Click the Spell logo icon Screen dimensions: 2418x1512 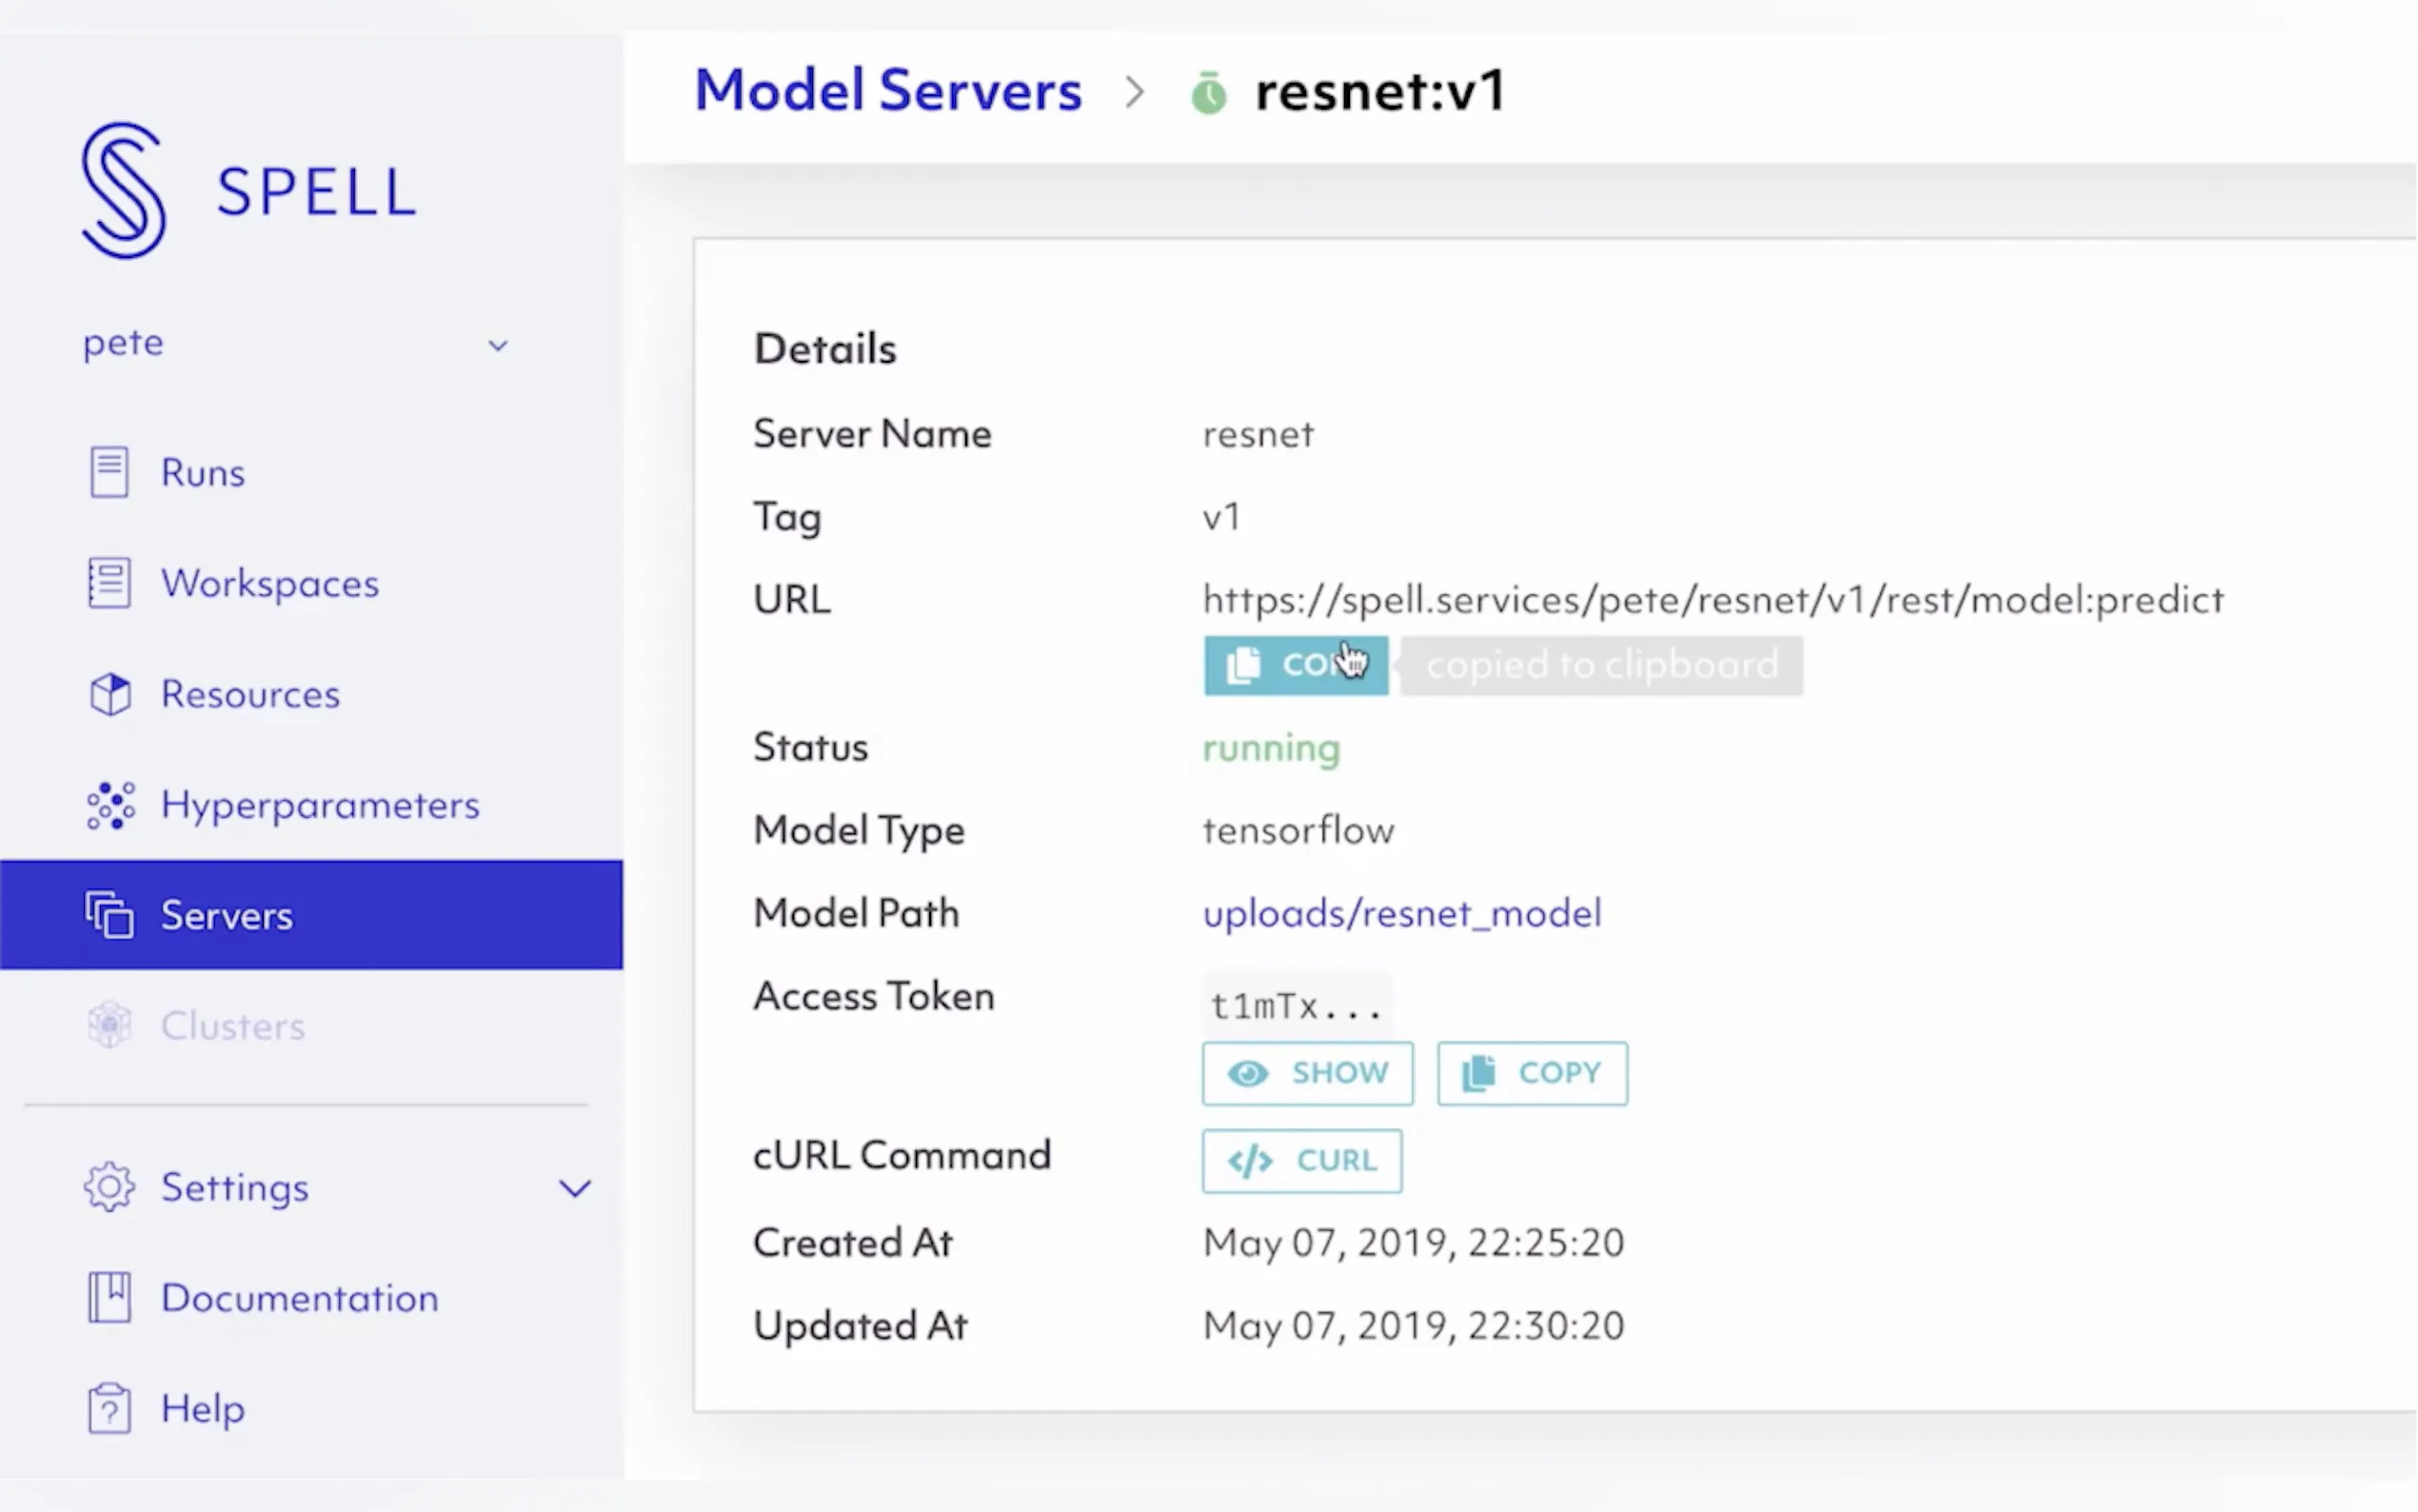[x=124, y=190]
